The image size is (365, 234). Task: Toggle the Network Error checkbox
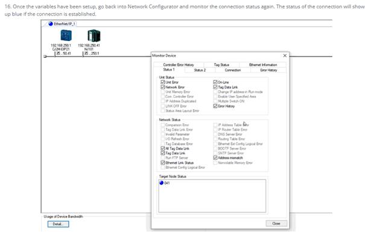[163, 87]
